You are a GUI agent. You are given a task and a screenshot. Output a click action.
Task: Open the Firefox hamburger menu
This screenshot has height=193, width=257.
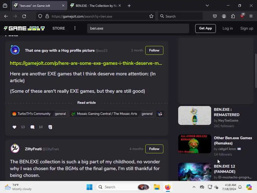pos(251,16)
